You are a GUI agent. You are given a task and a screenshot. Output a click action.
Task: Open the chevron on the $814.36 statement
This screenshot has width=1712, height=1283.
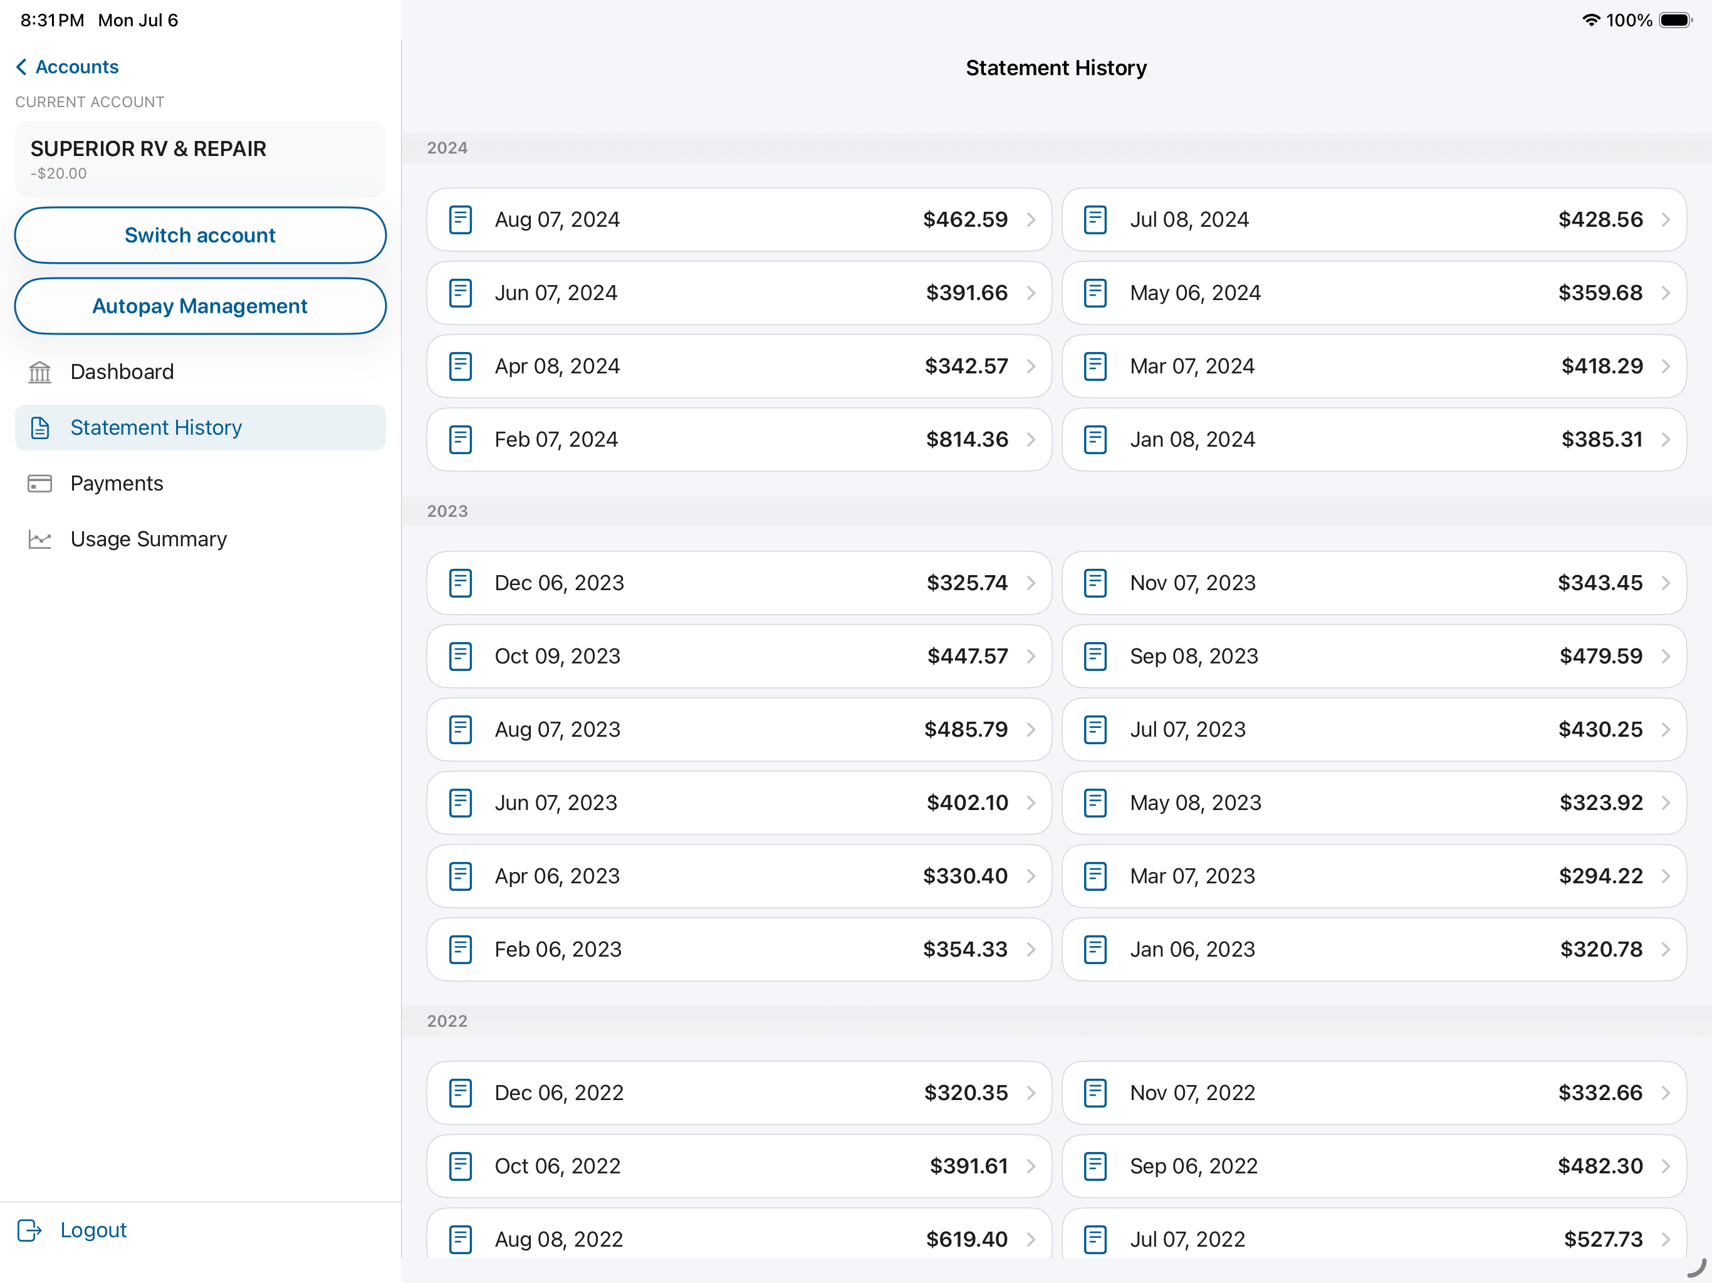pos(1031,440)
